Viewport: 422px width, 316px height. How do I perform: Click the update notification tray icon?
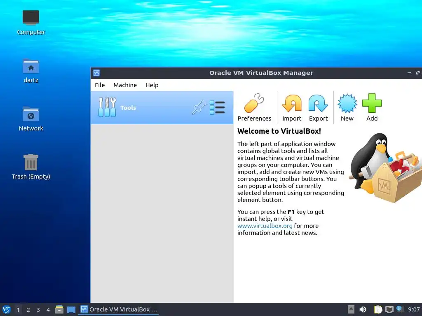coord(400,309)
